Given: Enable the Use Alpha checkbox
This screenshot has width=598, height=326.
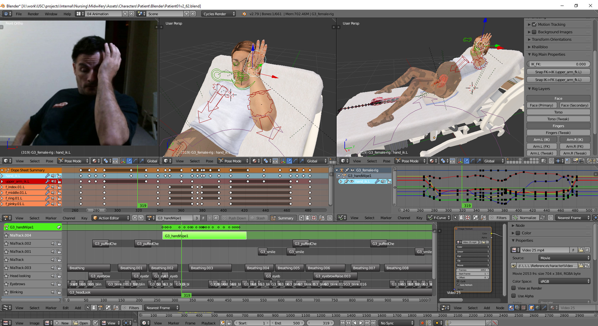Looking at the screenshot, I should pyautogui.click(x=514, y=296).
